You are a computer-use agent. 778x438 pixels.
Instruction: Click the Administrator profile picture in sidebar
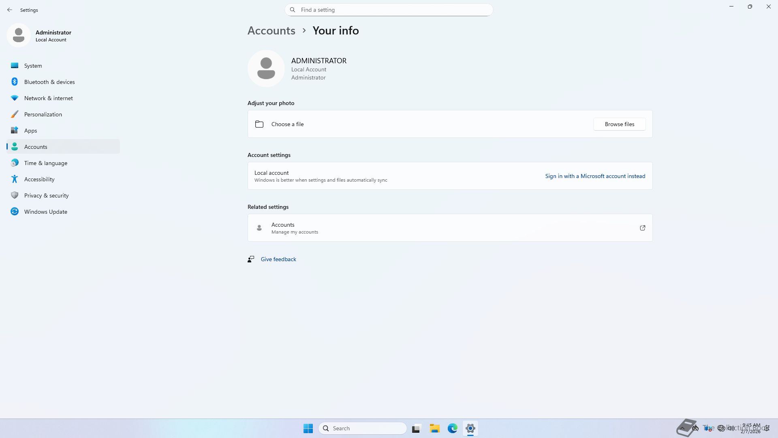tap(19, 36)
